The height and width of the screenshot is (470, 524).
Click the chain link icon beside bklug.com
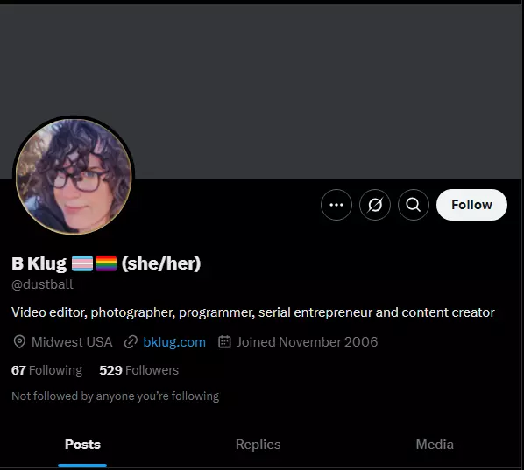(131, 342)
